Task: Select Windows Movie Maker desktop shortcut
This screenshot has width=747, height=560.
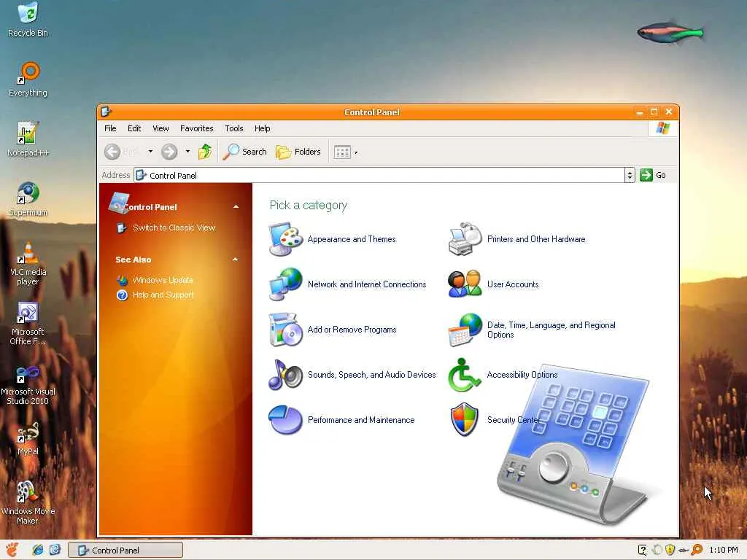Action: tap(28, 502)
